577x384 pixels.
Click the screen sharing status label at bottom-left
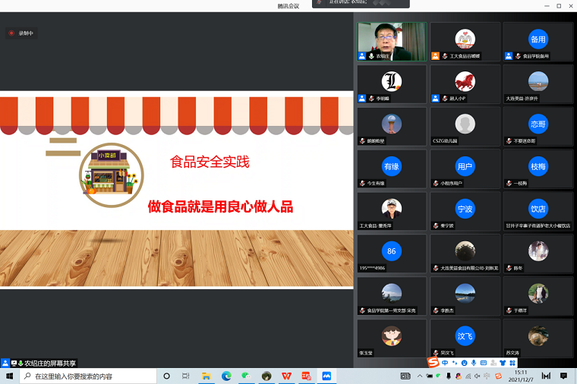pos(50,364)
